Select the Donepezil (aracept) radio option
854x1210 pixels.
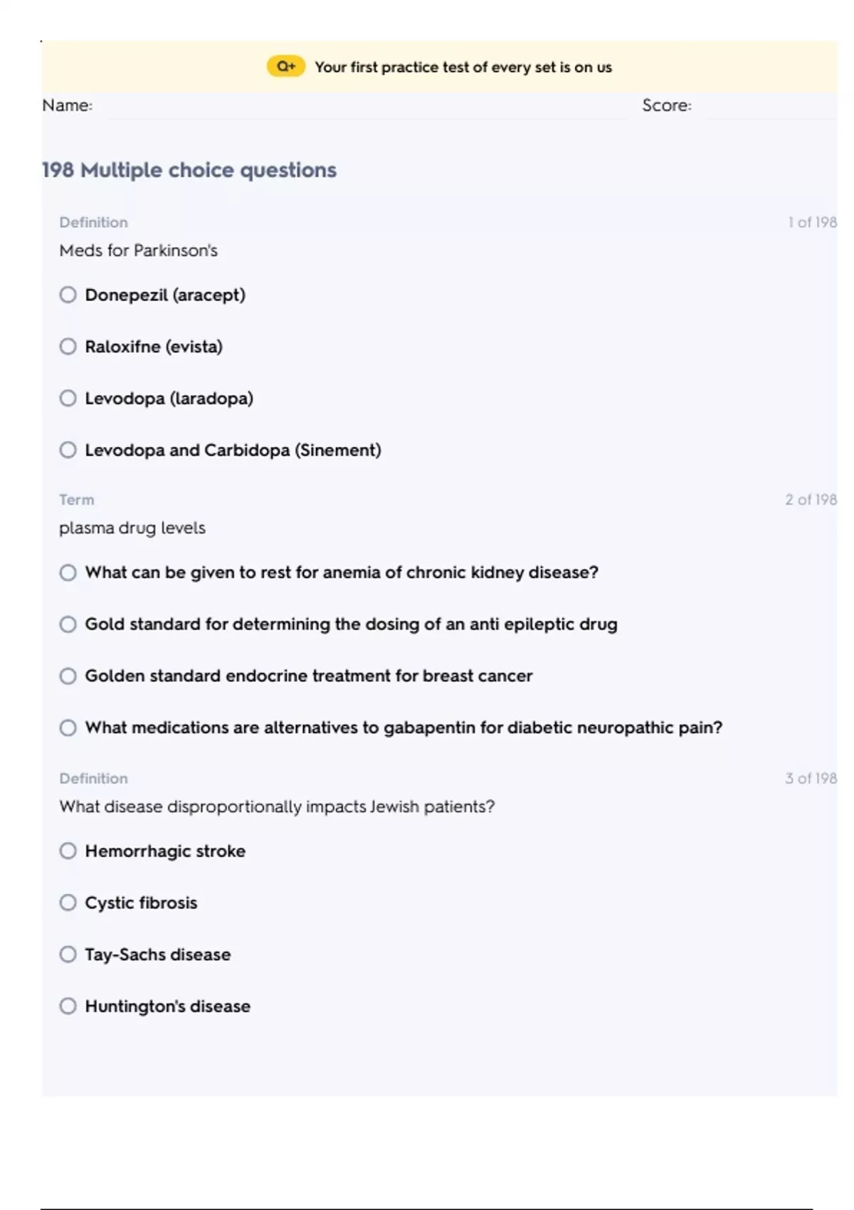coord(68,295)
